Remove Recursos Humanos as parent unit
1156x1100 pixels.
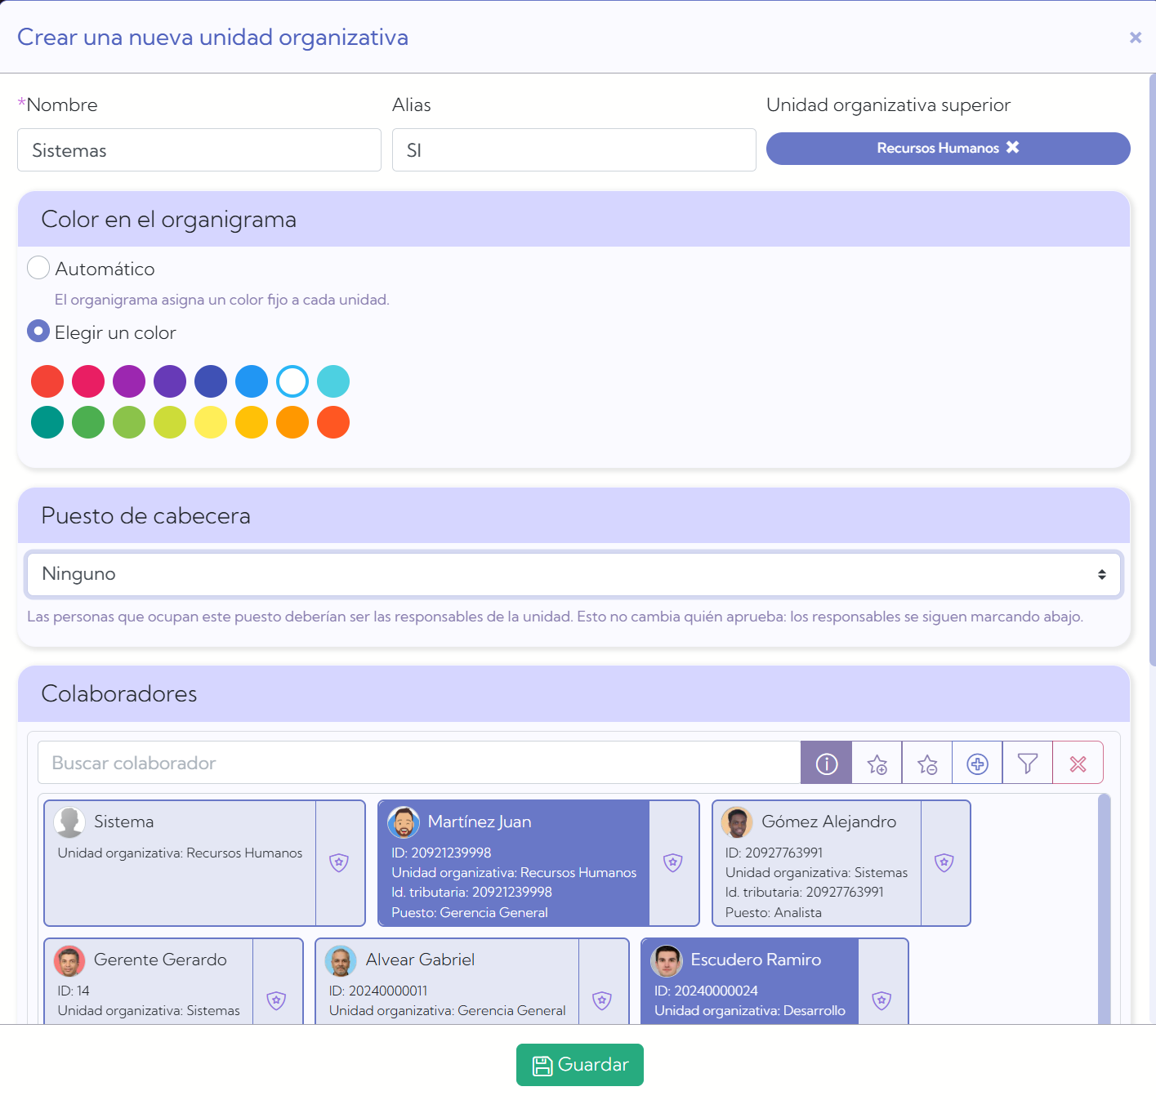(x=1013, y=147)
